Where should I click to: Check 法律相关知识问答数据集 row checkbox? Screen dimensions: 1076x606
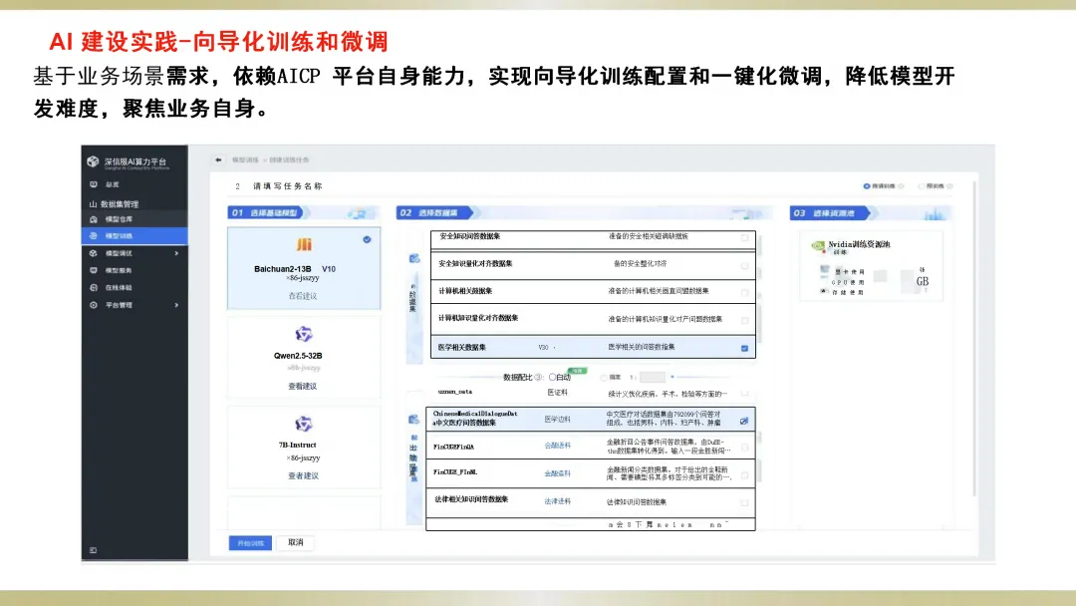coord(744,503)
